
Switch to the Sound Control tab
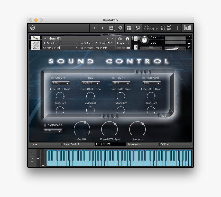(78, 144)
